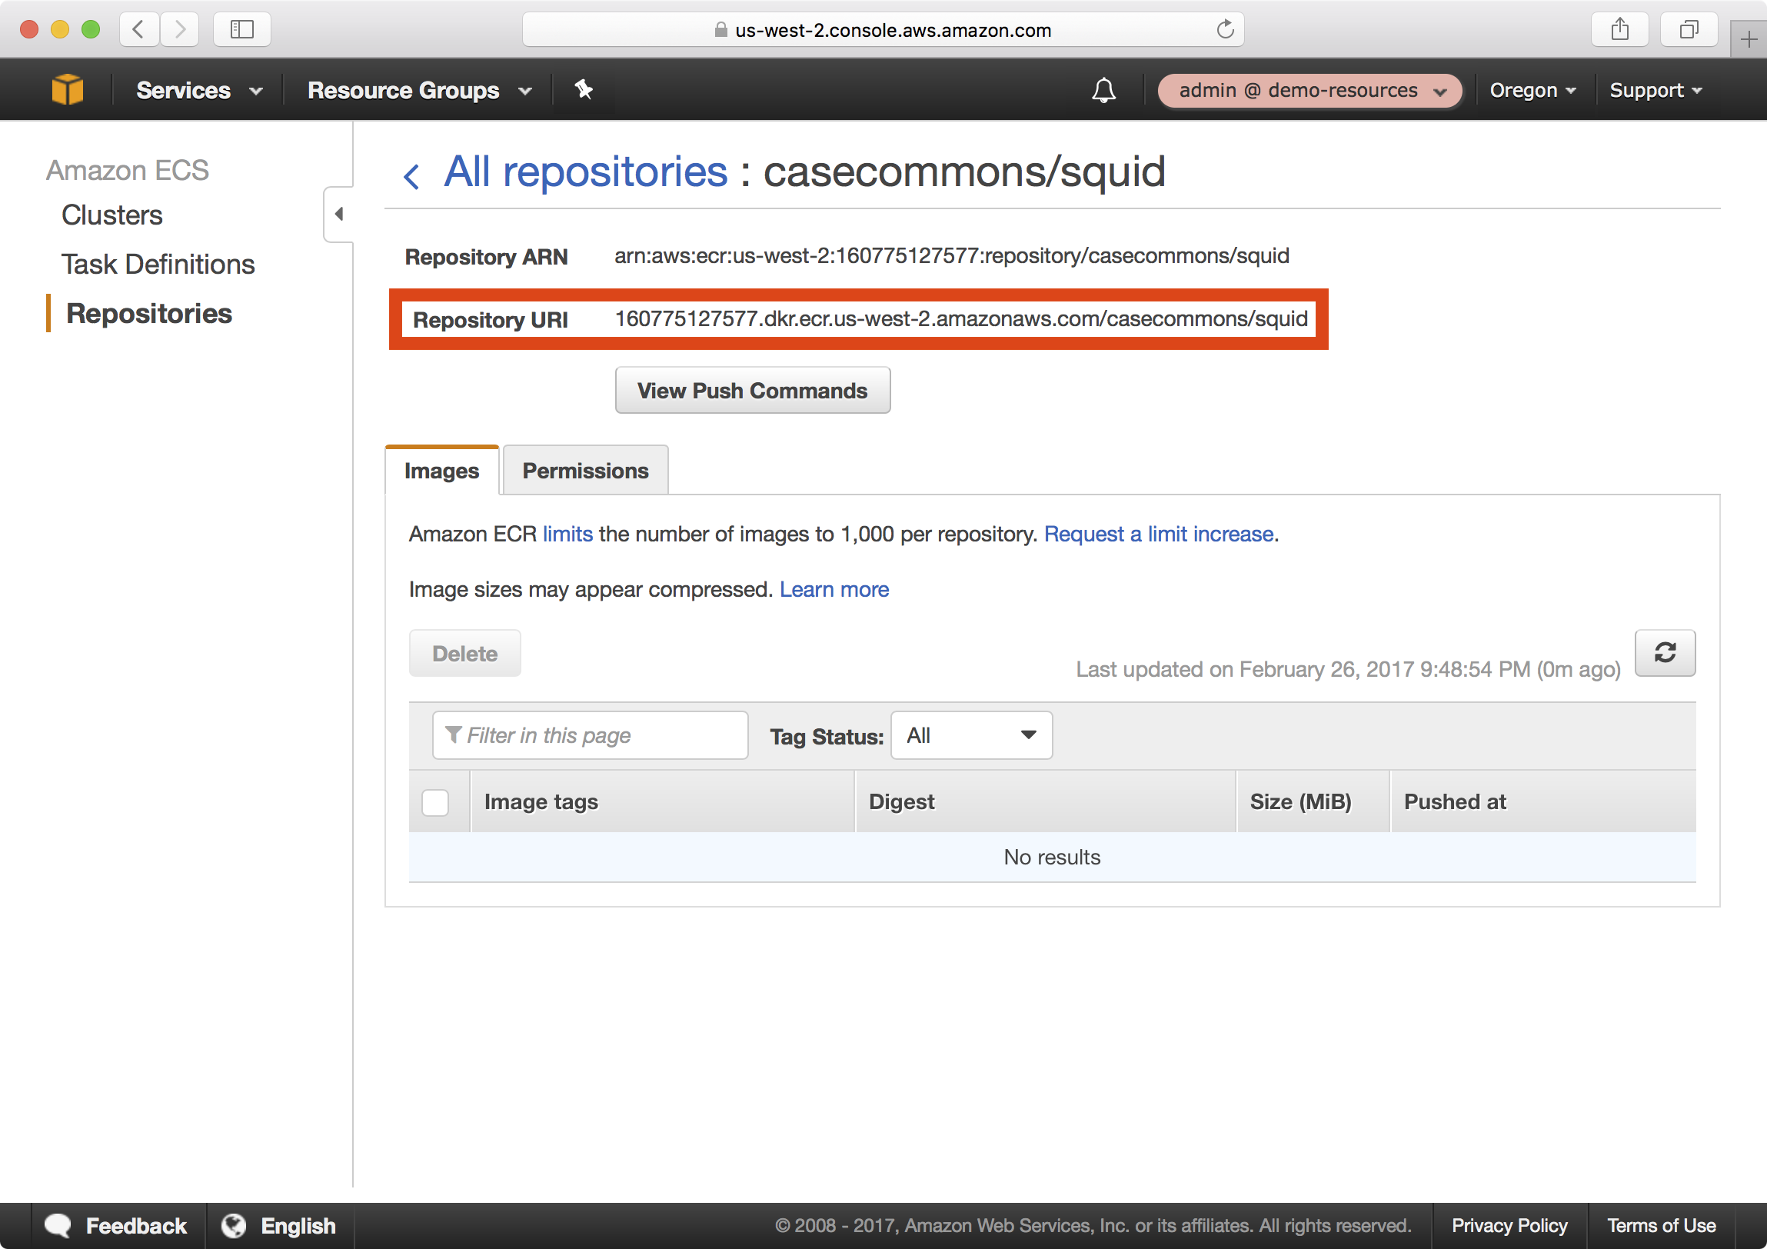
Task: Click the Safari address bar
Action: pos(883,30)
